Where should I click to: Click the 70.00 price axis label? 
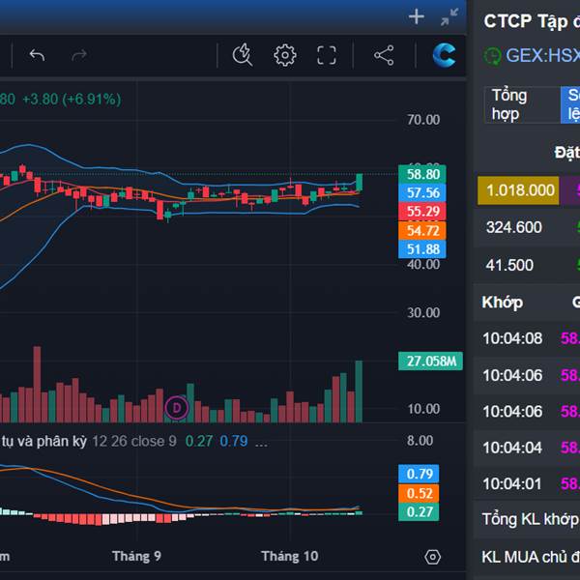point(423,120)
